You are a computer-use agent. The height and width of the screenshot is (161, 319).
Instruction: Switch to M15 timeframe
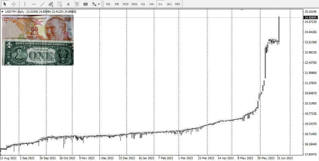click(x=125, y=4)
